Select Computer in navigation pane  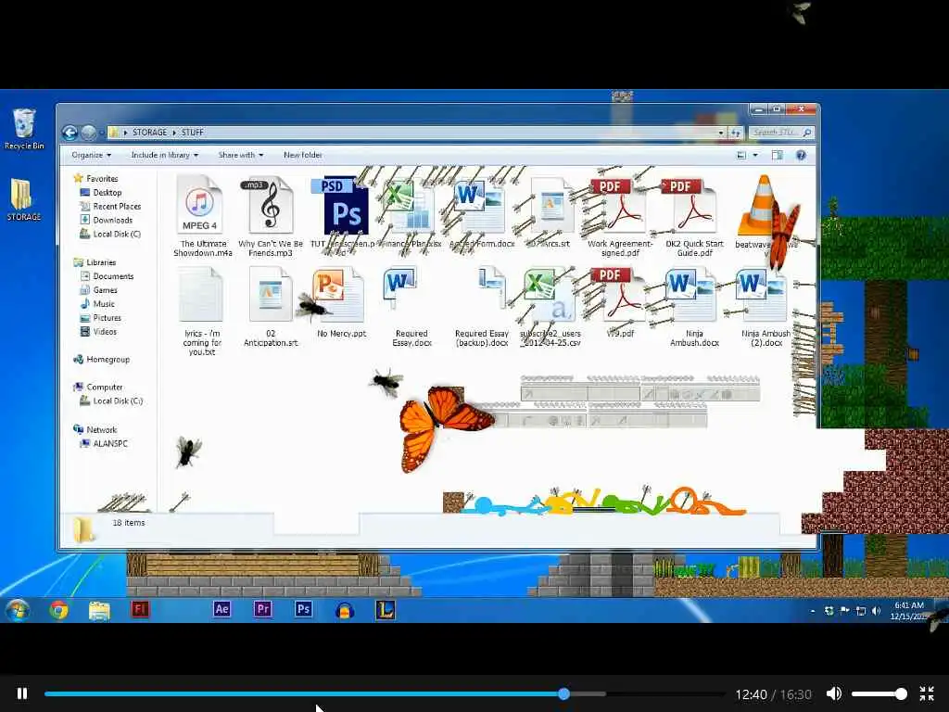pos(104,387)
